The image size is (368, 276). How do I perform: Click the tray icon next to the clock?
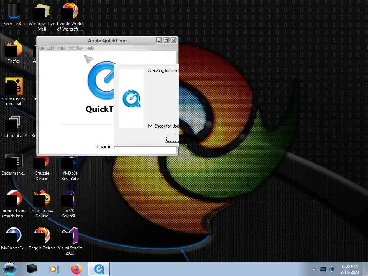(332, 269)
